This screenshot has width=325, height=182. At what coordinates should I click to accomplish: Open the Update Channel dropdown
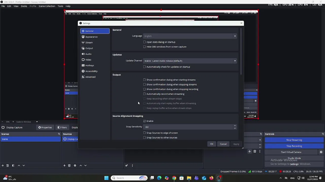(x=190, y=61)
